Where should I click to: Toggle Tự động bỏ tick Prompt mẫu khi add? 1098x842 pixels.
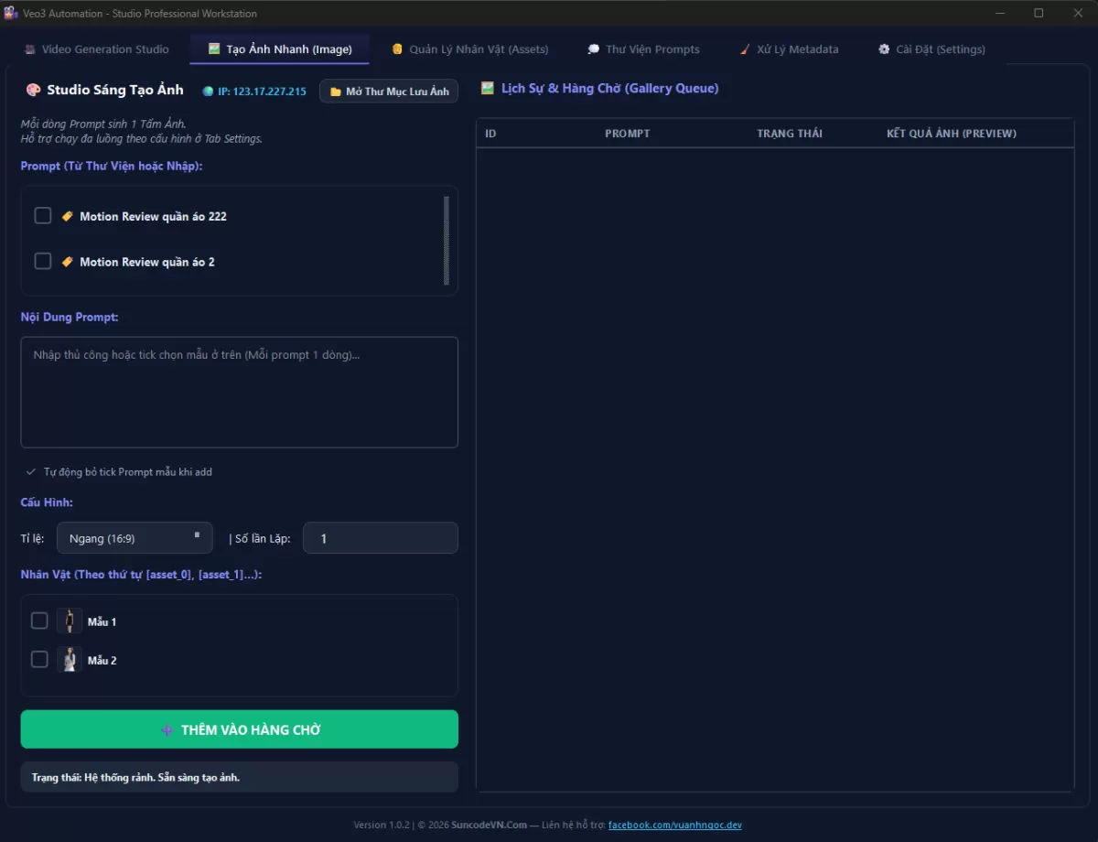(x=30, y=471)
